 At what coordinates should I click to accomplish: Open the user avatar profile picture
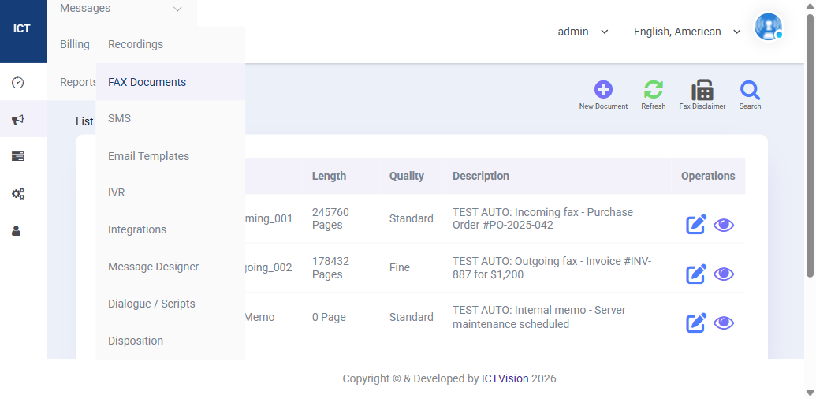pyautogui.click(x=769, y=27)
